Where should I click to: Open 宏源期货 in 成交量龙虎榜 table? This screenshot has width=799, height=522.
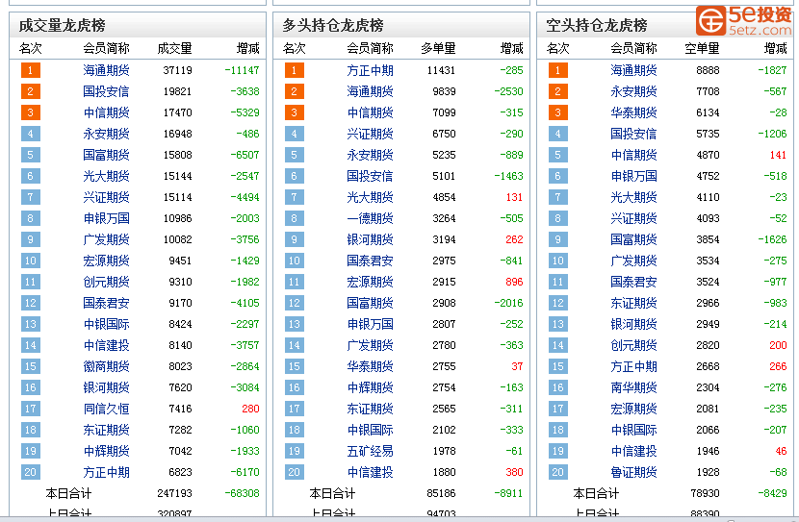click(106, 261)
